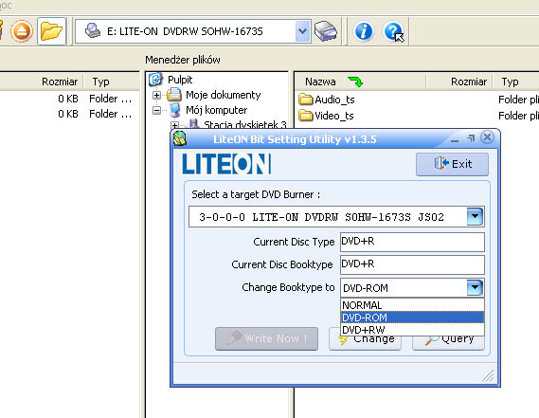Select Mój komputer in the folder tree
Screen dimensions: 539x418
tap(216, 110)
